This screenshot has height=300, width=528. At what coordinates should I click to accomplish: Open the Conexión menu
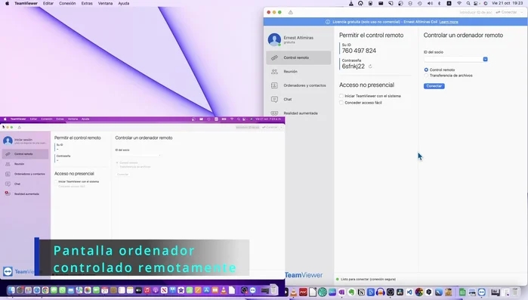67,3
